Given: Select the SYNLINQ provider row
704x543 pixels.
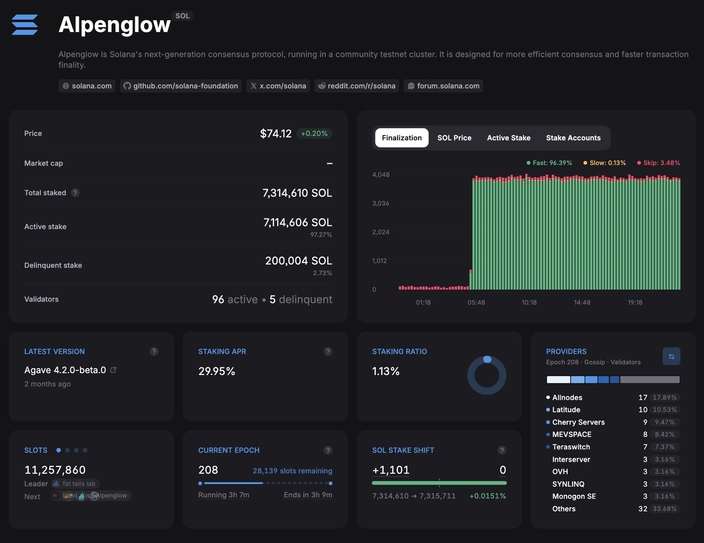Looking at the screenshot, I should pyautogui.click(x=613, y=484).
